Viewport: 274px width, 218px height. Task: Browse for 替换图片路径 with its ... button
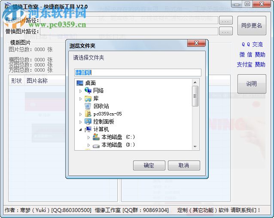point(226,31)
